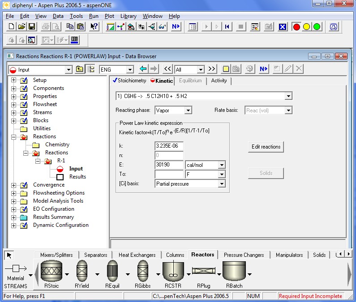Click the Edit reactions button

tap(266, 147)
